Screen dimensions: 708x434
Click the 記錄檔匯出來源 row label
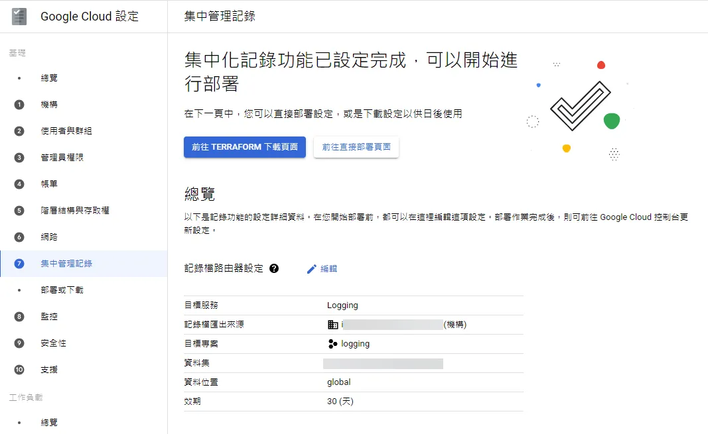214,325
